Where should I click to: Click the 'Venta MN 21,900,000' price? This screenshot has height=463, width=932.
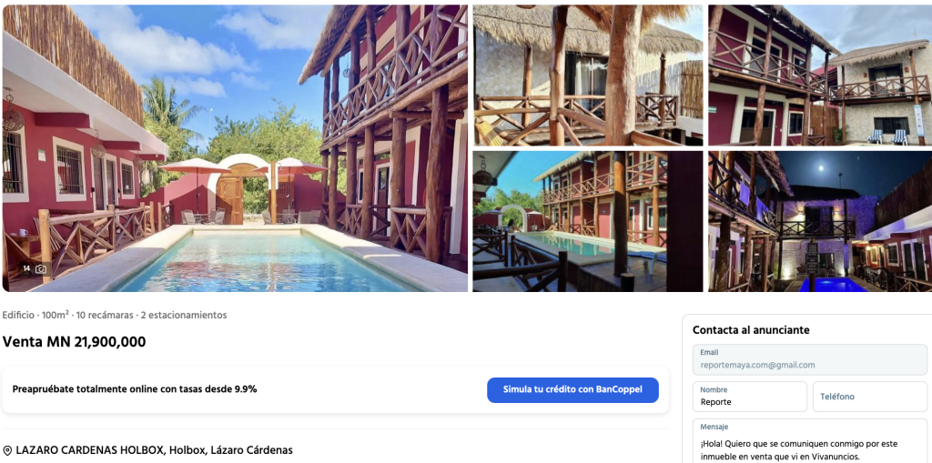pyautogui.click(x=74, y=342)
